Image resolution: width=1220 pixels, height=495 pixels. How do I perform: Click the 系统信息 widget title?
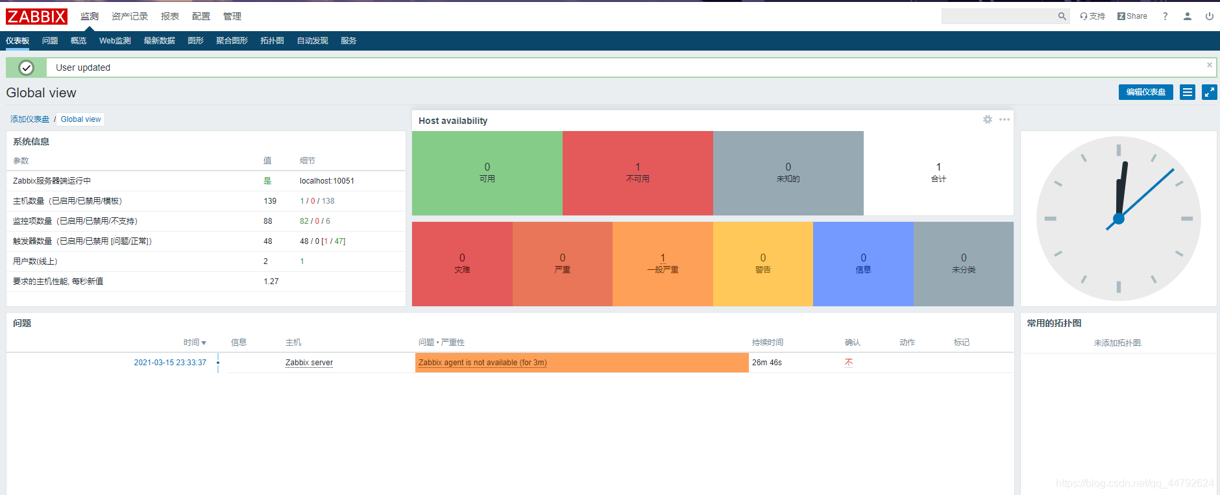pos(31,141)
